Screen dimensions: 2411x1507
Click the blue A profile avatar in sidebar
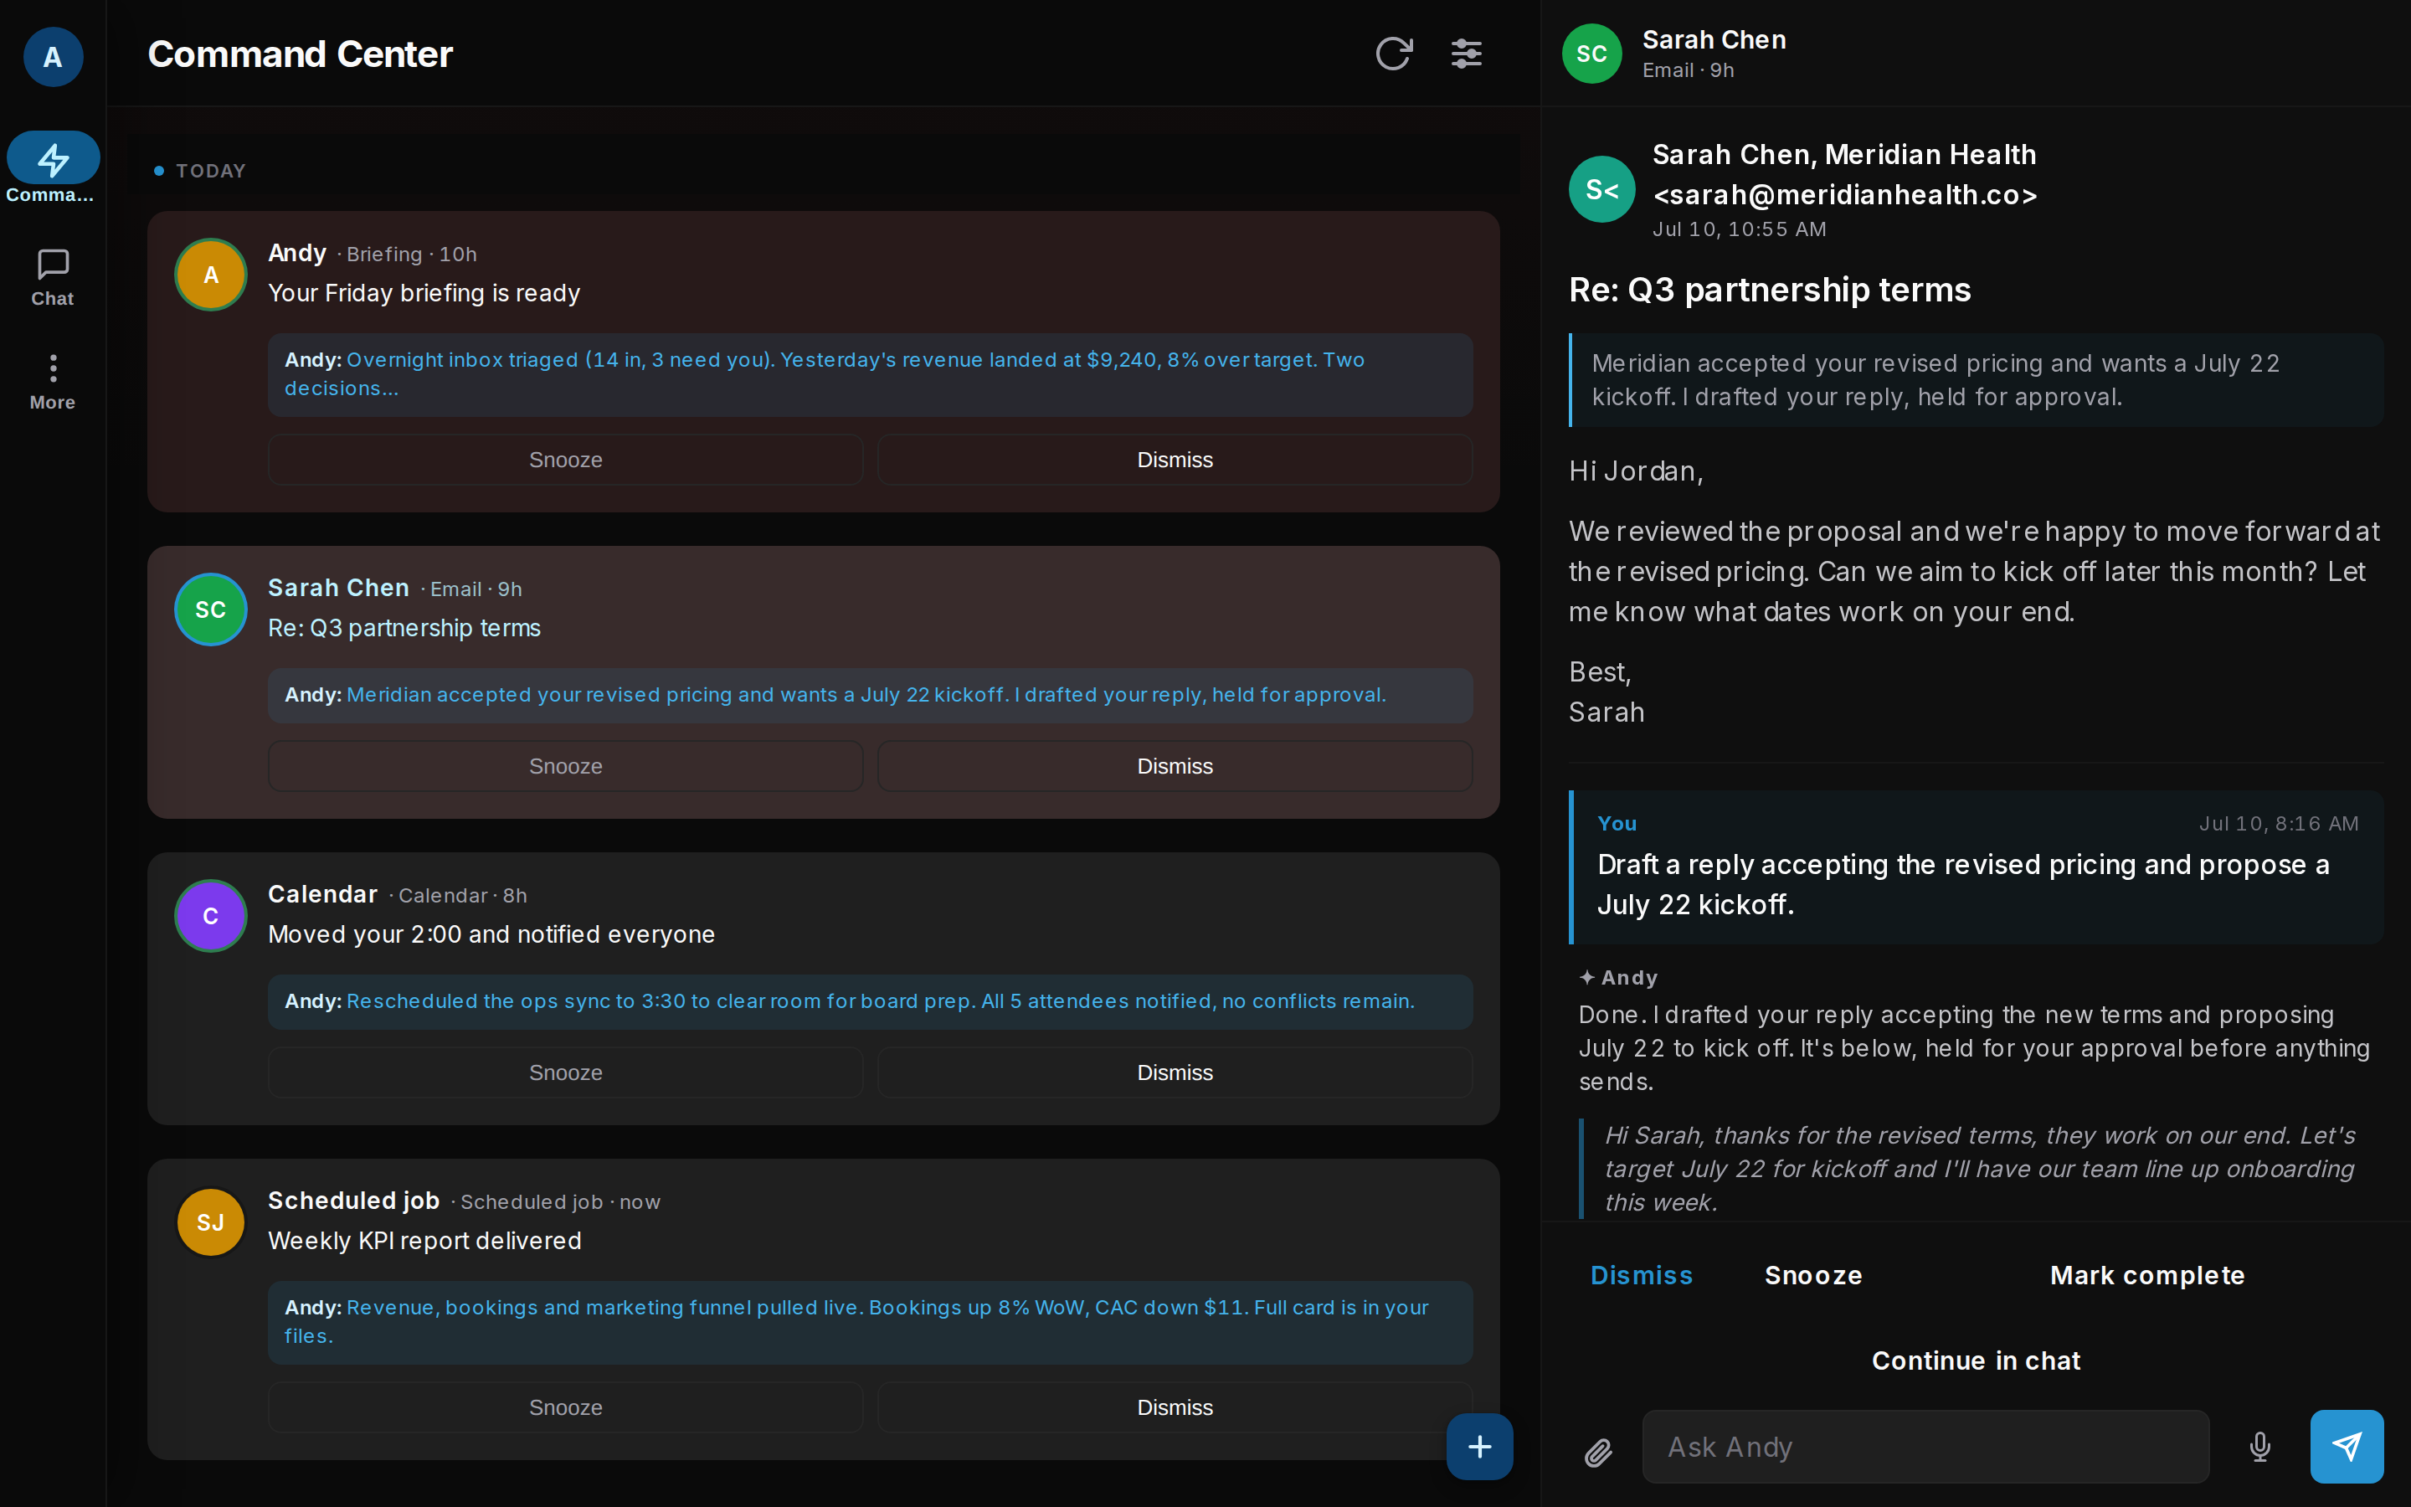[53, 57]
